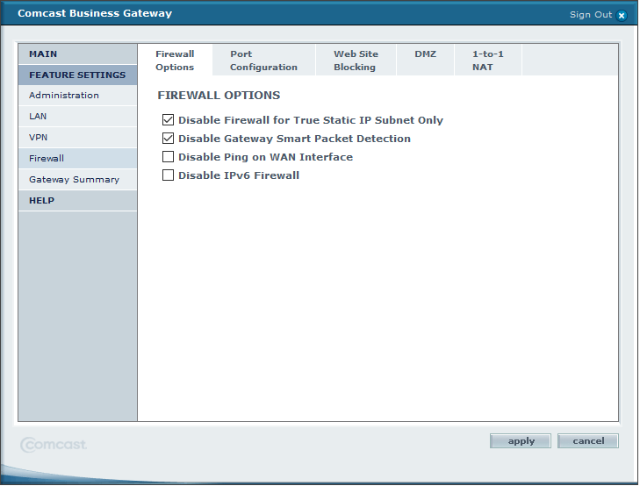Open the MAIN sidebar section

coord(77,54)
